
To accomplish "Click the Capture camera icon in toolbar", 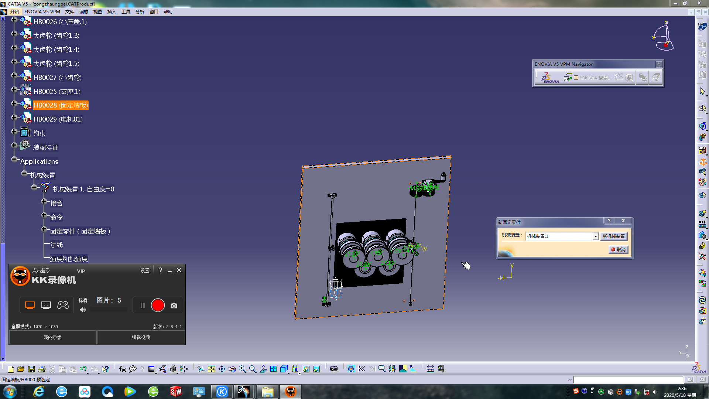I will (x=334, y=369).
